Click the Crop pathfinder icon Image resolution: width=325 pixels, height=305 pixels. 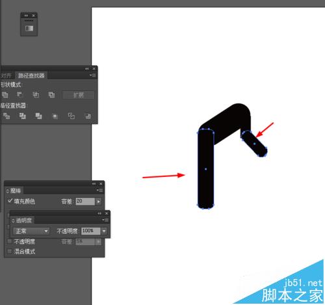55,116
